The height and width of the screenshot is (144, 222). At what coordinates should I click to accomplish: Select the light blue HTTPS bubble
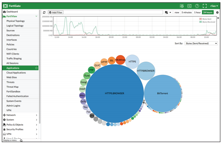click(x=132, y=62)
